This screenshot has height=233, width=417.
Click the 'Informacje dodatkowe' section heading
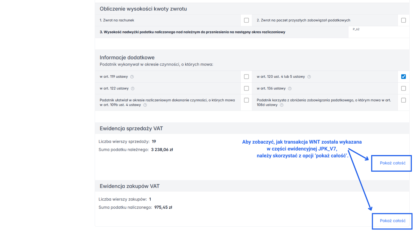click(x=127, y=58)
